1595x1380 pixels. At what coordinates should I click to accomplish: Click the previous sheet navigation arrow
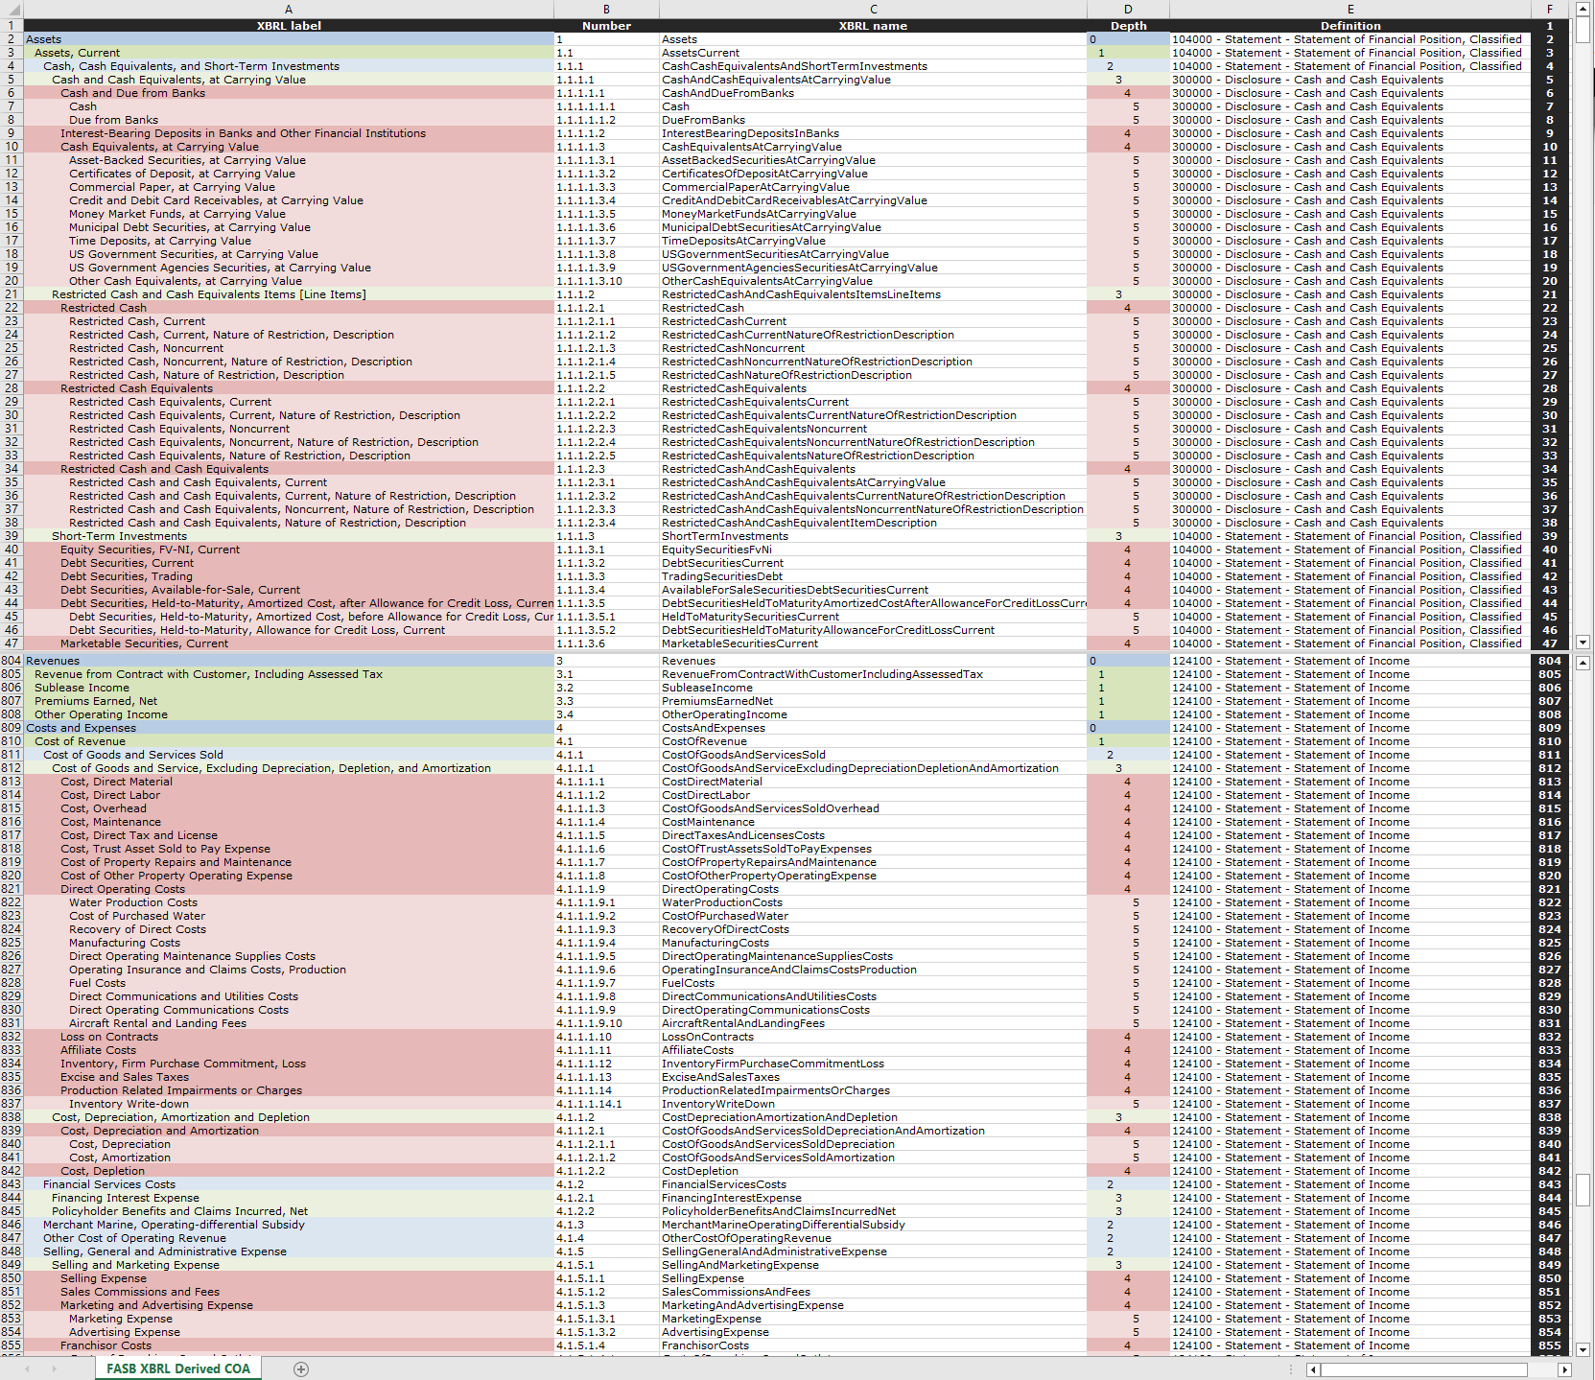pyautogui.click(x=27, y=1369)
